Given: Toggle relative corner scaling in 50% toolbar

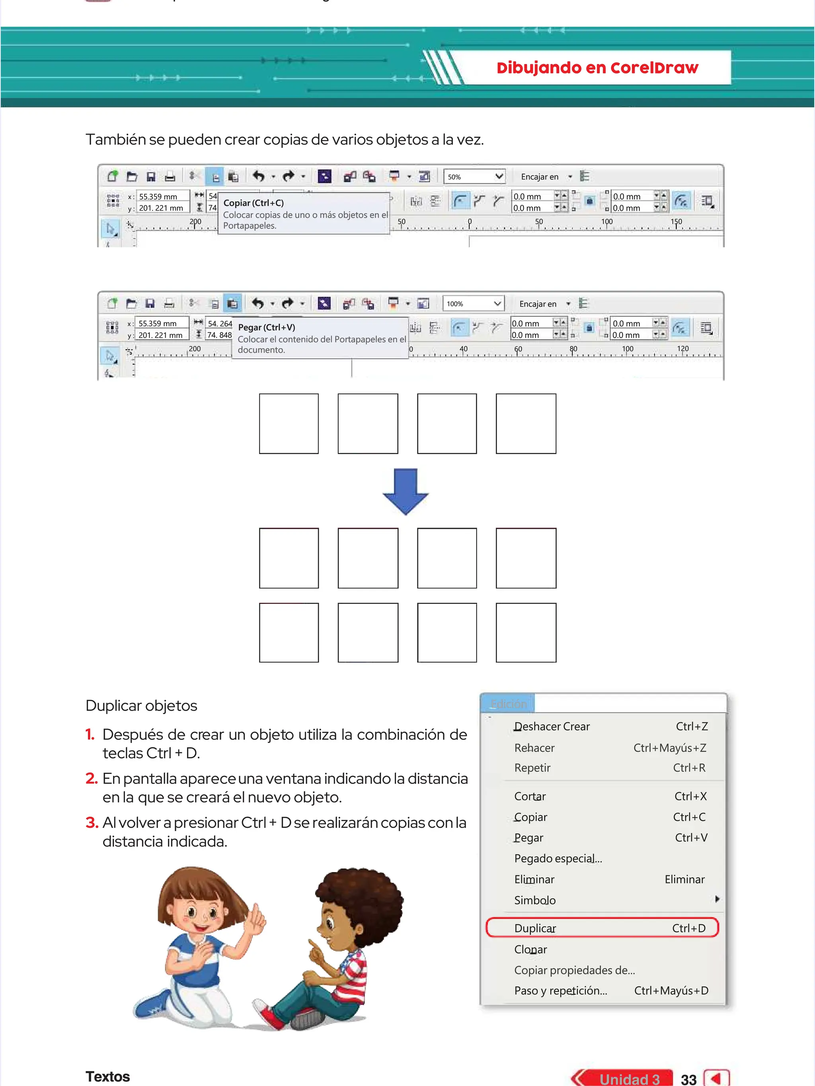Looking at the screenshot, I should (681, 201).
